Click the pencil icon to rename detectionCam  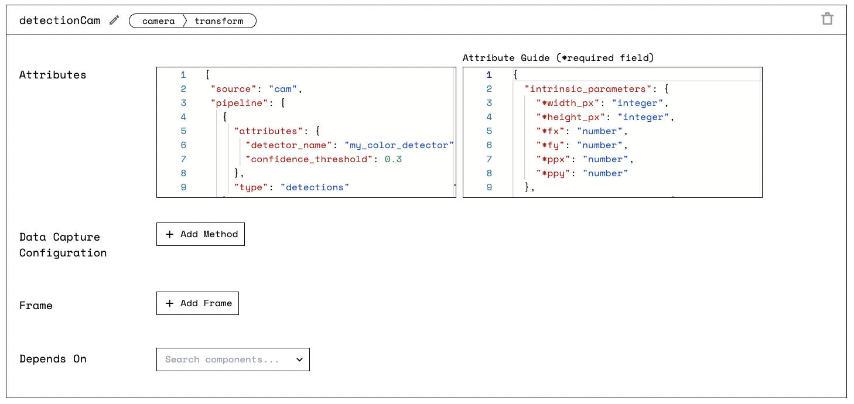114,19
